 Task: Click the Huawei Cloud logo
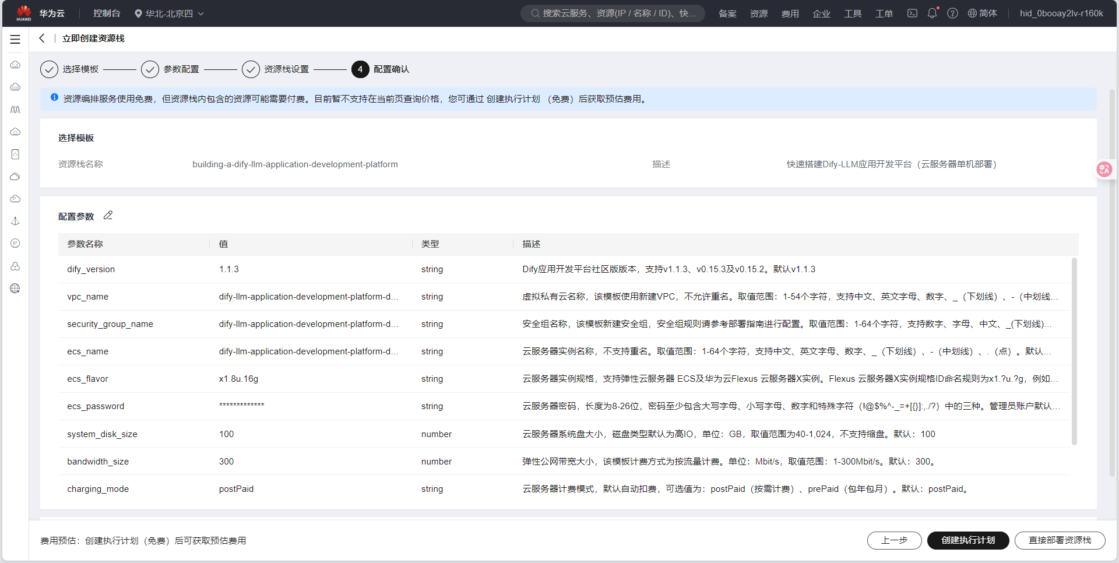24,13
